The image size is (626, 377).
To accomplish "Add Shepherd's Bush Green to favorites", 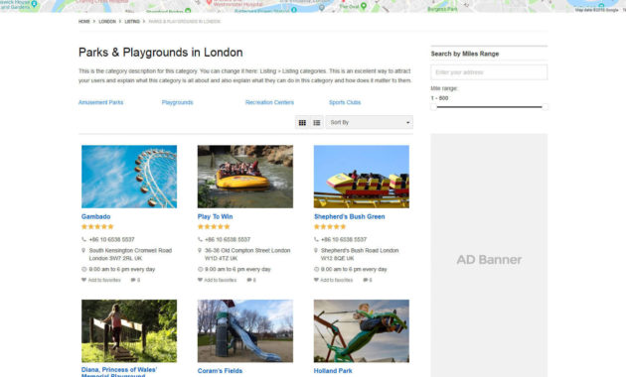I will pos(333,280).
